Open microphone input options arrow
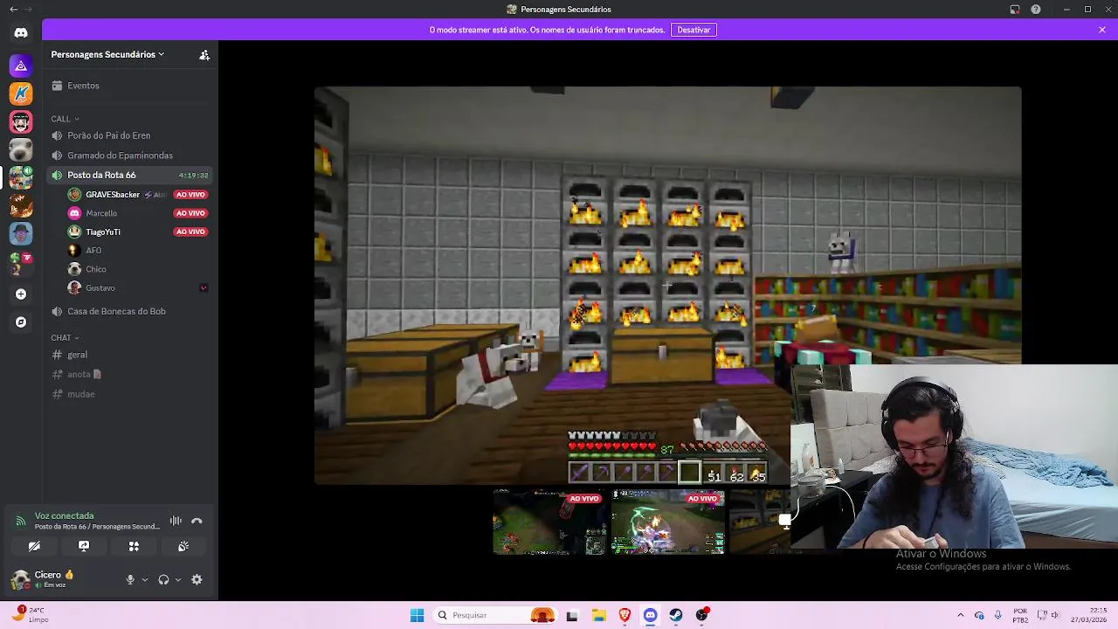 click(145, 579)
